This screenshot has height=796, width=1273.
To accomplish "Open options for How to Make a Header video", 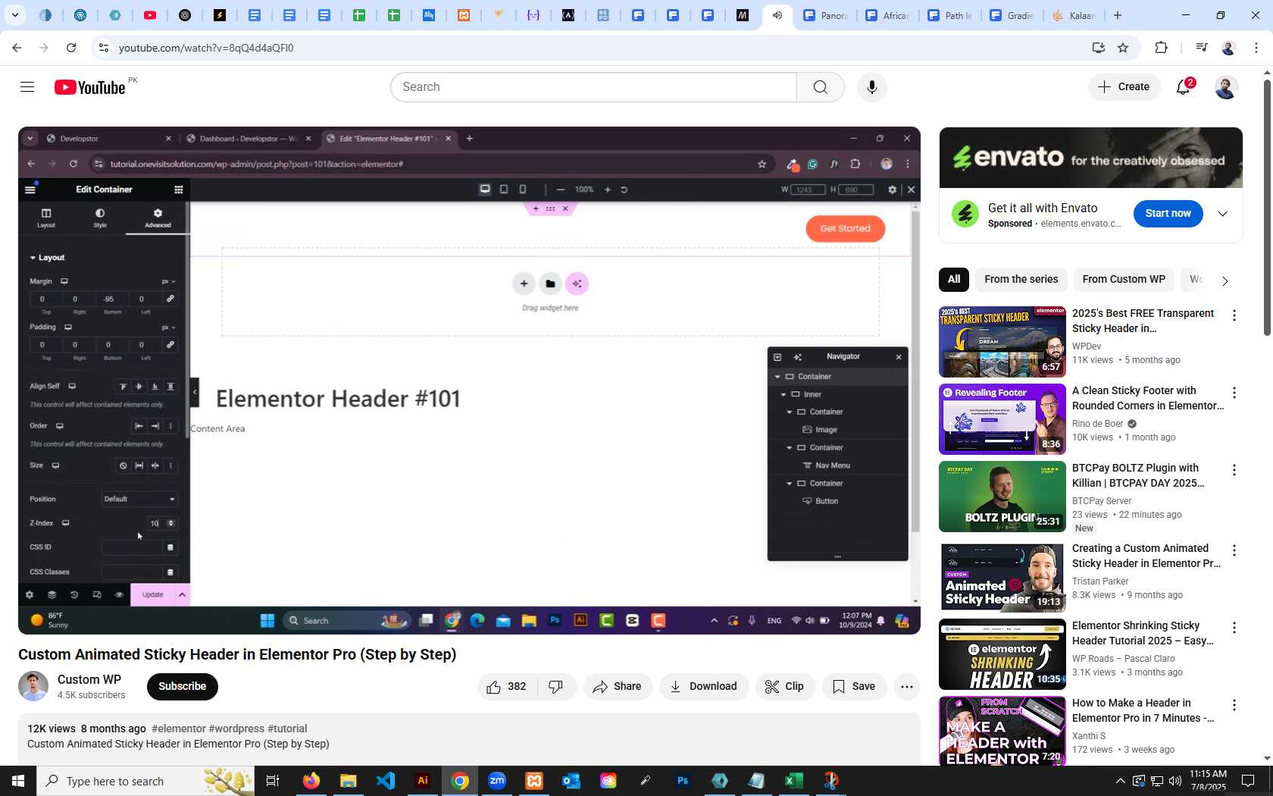I will point(1234,705).
